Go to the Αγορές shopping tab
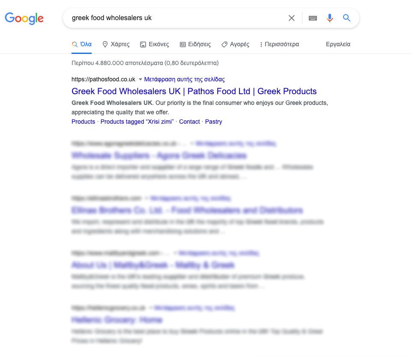The image size is (412, 357). (235, 44)
